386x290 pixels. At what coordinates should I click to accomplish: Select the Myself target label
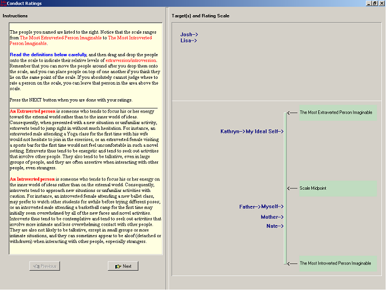click(272, 206)
